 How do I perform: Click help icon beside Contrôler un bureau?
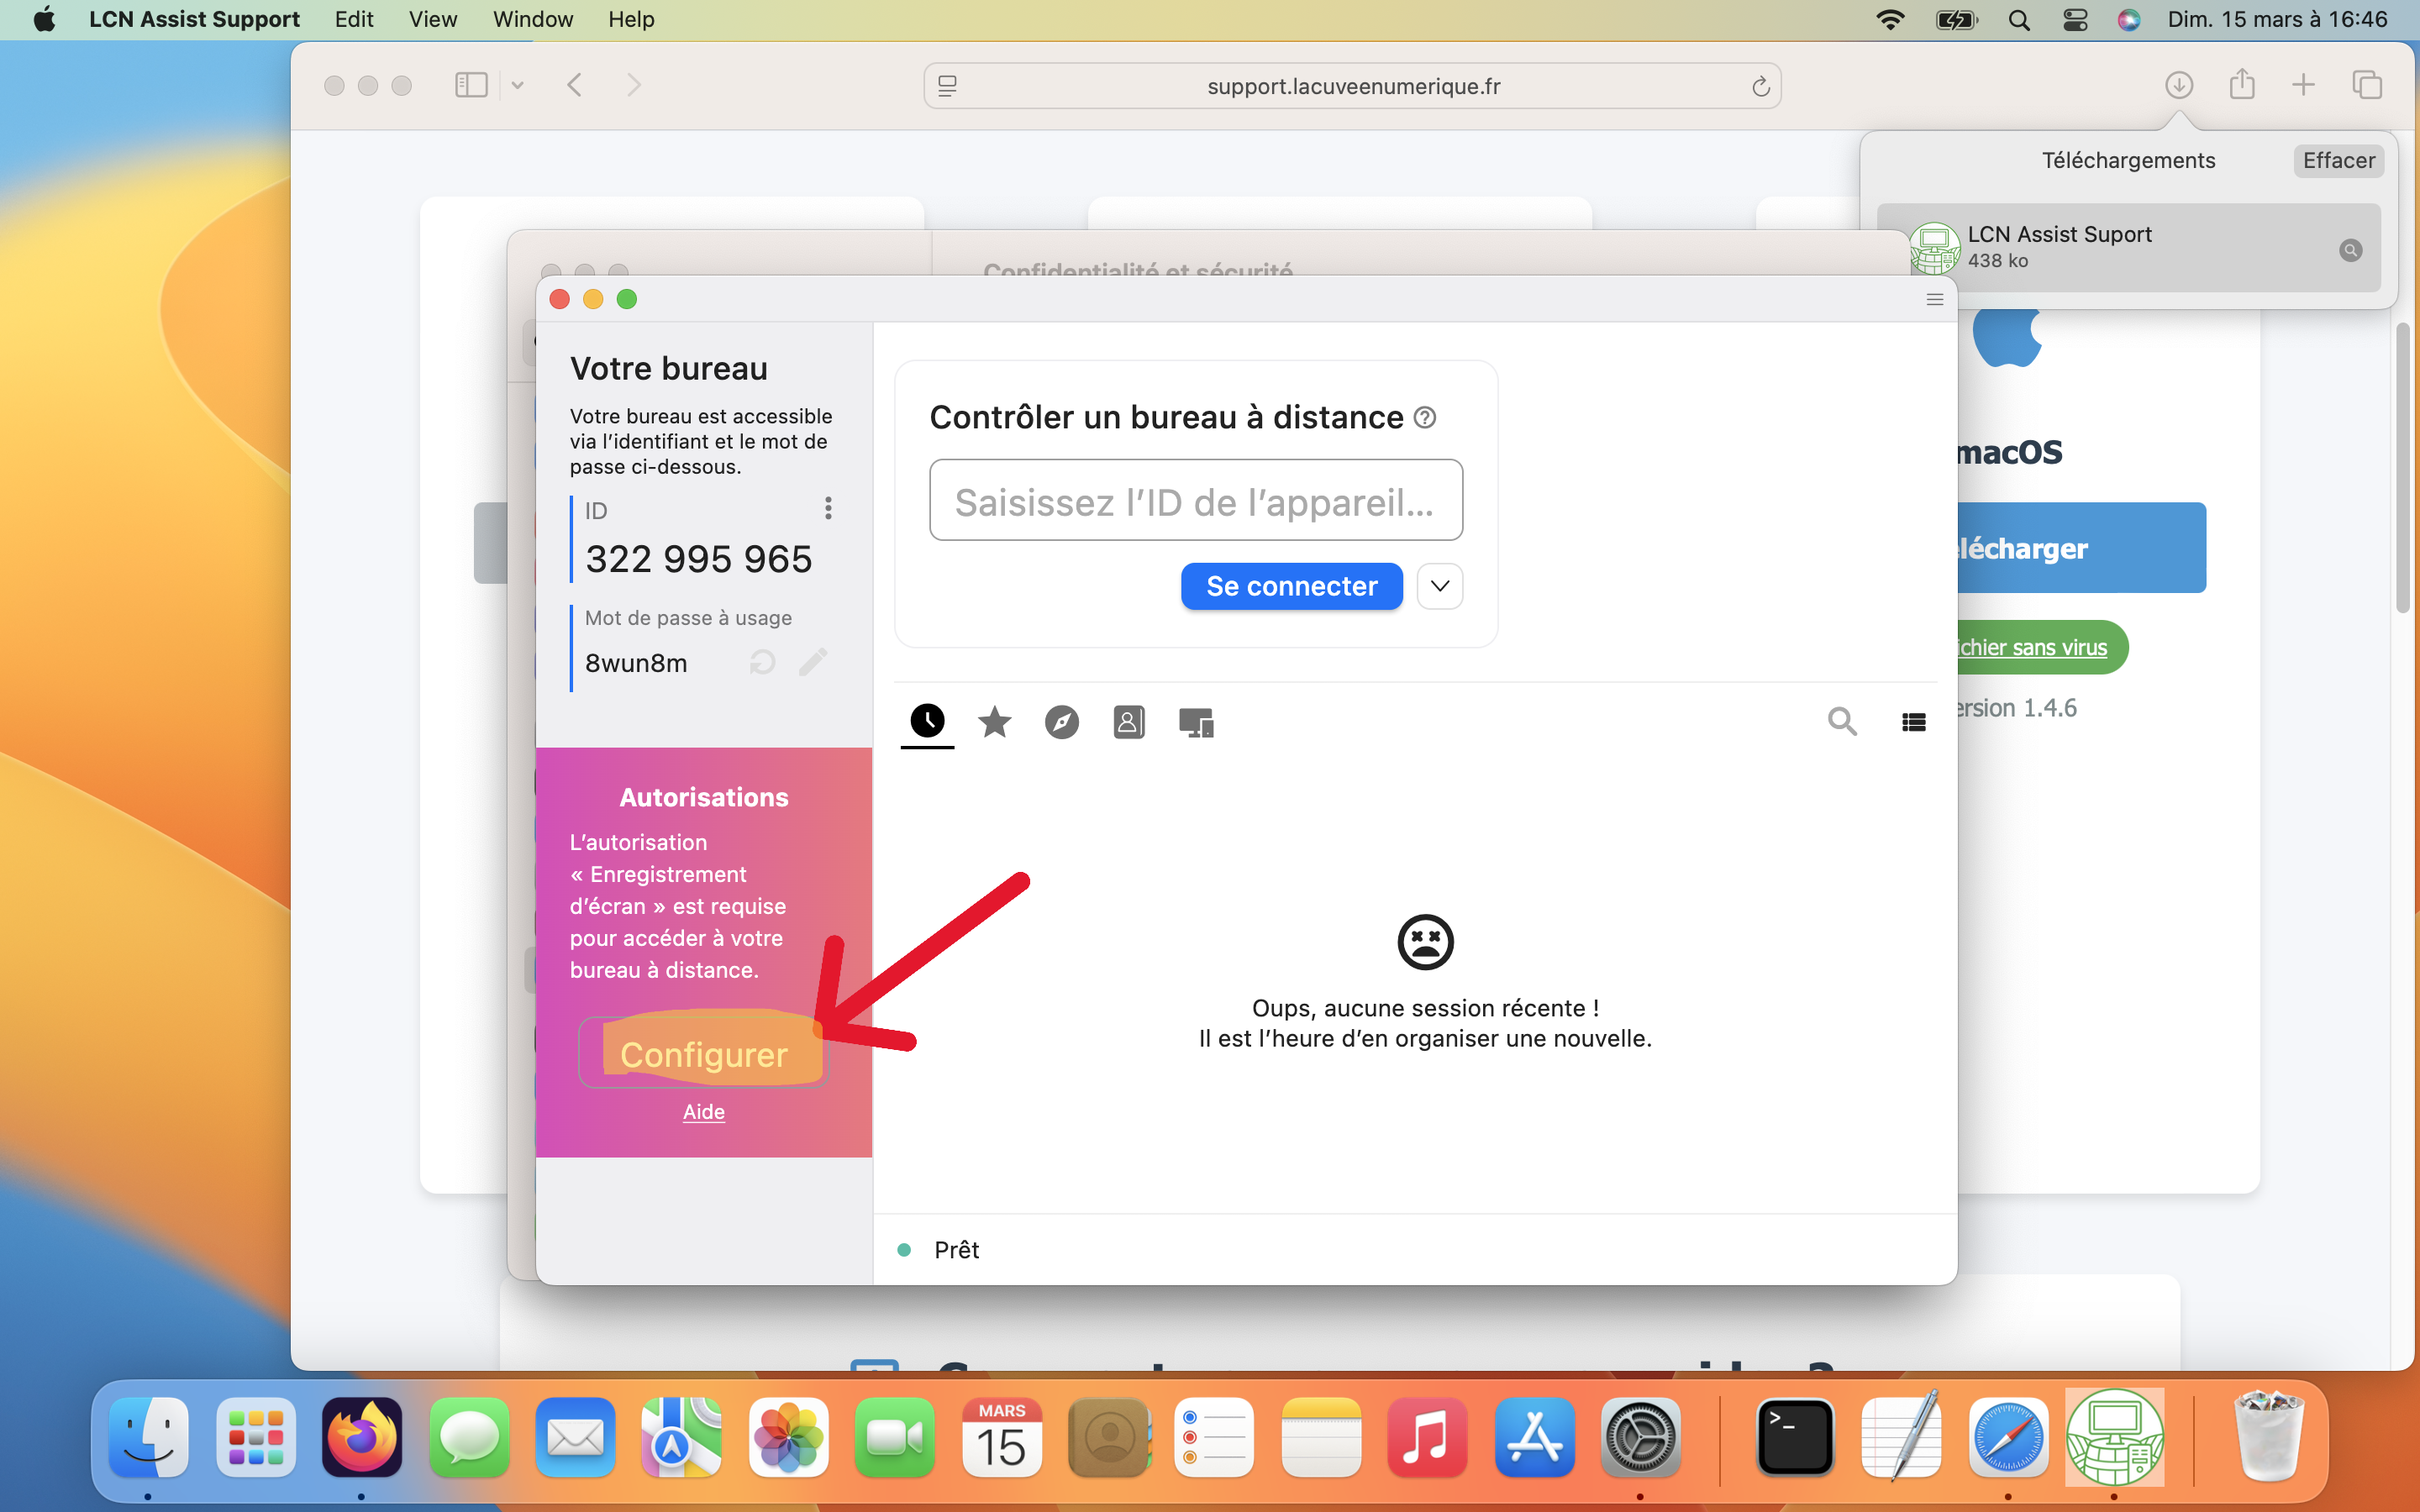coord(1425,418)
